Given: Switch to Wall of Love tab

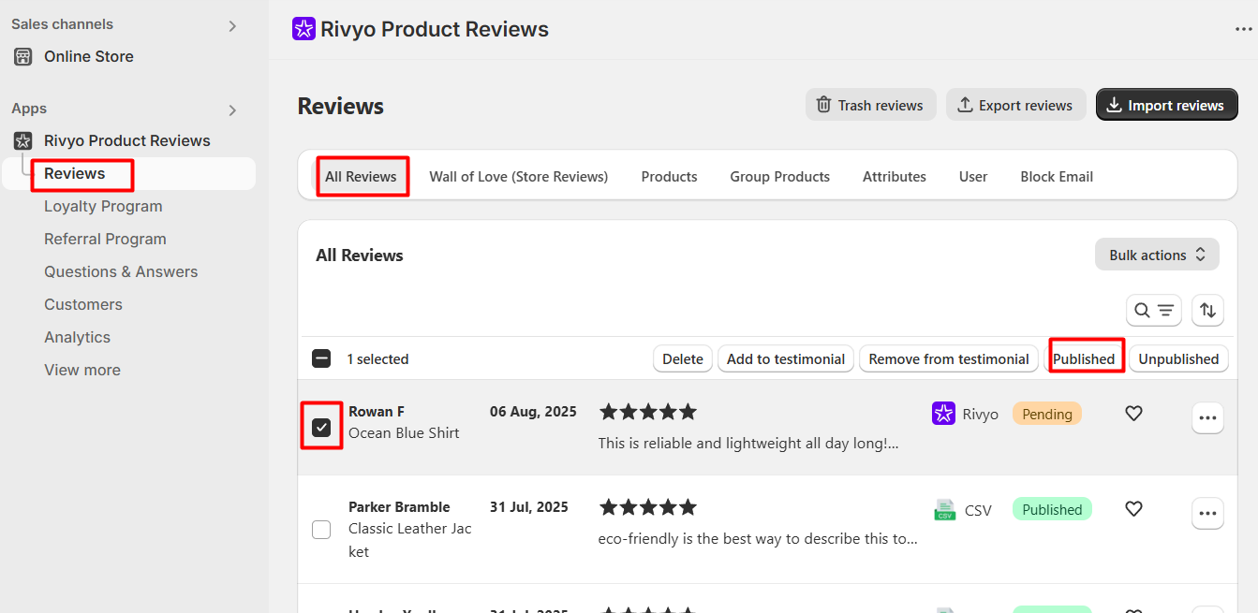Looking at the screenshot, I should coord(519,176).
